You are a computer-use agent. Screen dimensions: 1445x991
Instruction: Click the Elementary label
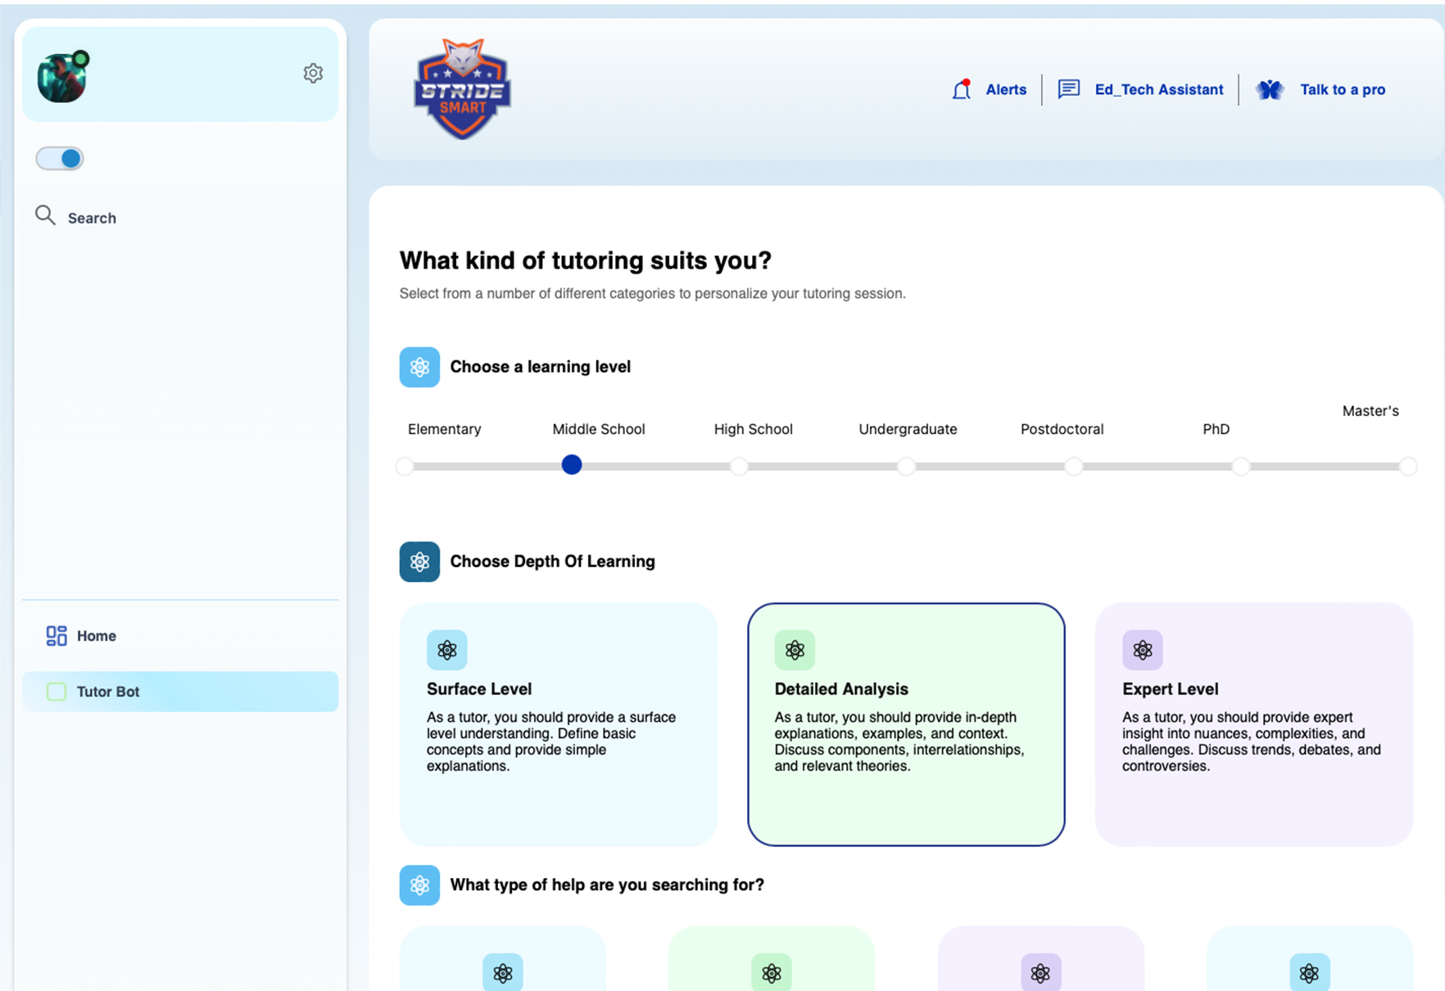445,429
